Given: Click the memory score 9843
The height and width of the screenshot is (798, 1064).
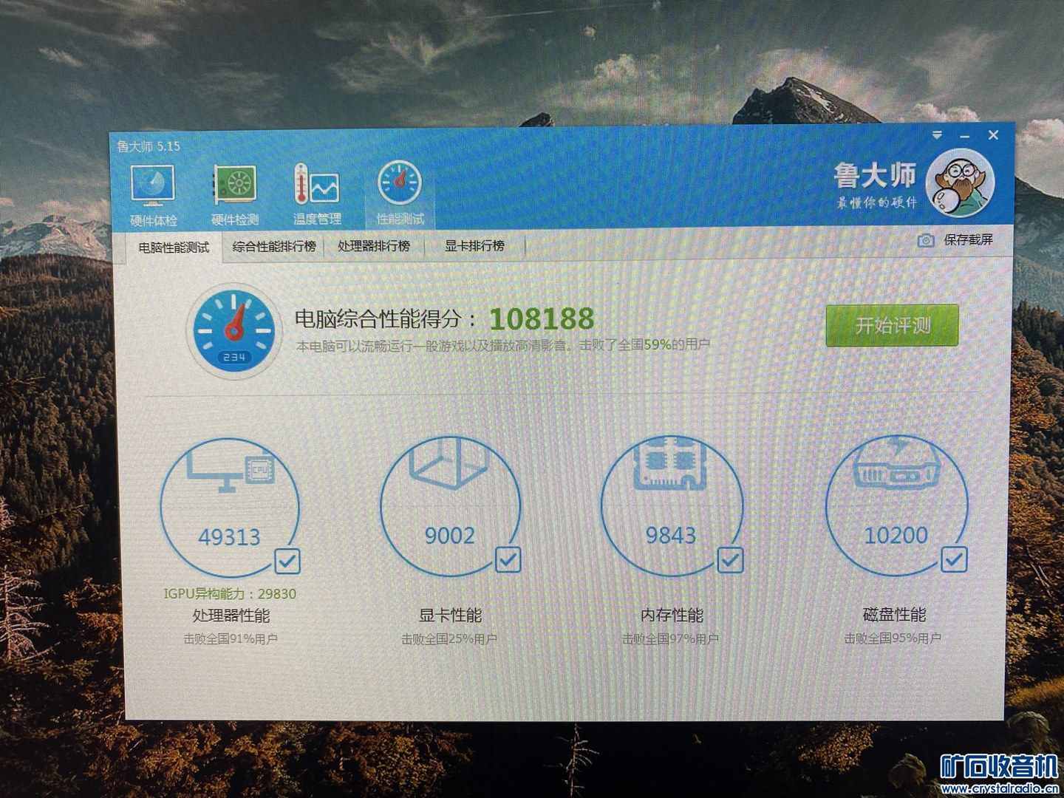Looking at the screenshot, I should click(671, 535).
